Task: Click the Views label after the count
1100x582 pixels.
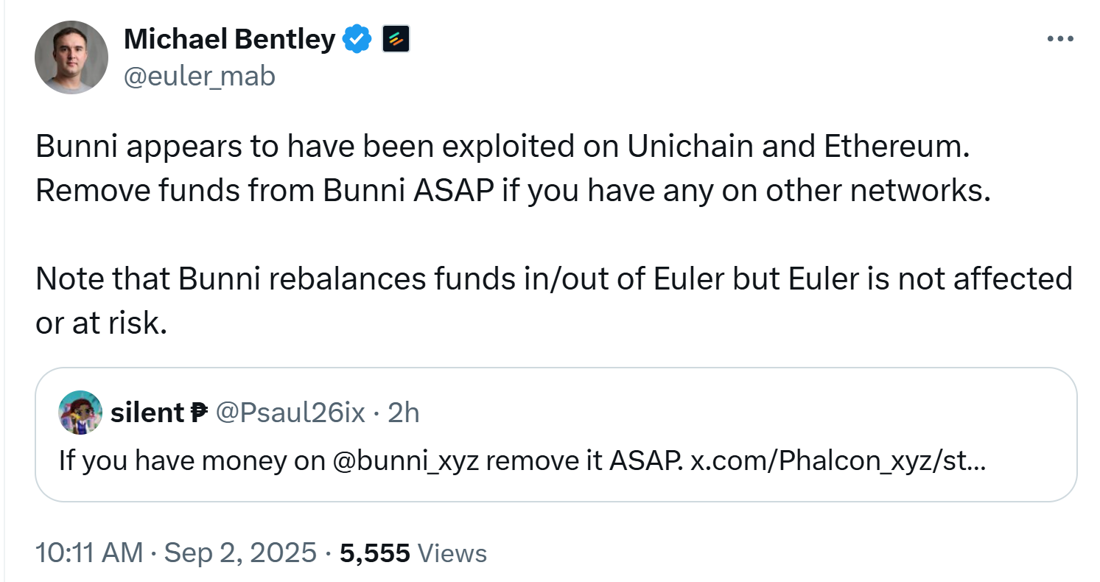Action: [x=452, y=553]
